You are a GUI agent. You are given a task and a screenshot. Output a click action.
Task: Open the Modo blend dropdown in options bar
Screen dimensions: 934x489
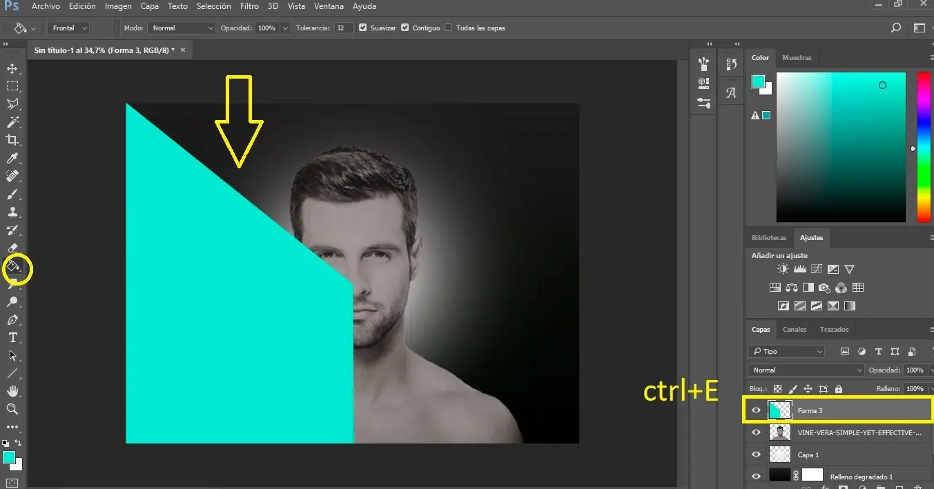[x=182, y=28]
